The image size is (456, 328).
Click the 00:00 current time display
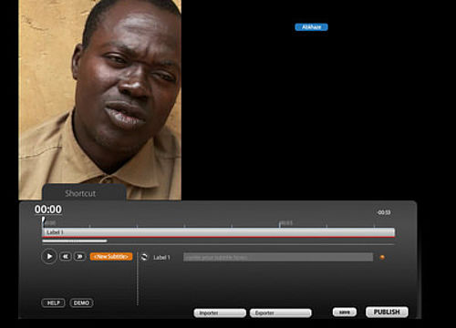(48, 210)
